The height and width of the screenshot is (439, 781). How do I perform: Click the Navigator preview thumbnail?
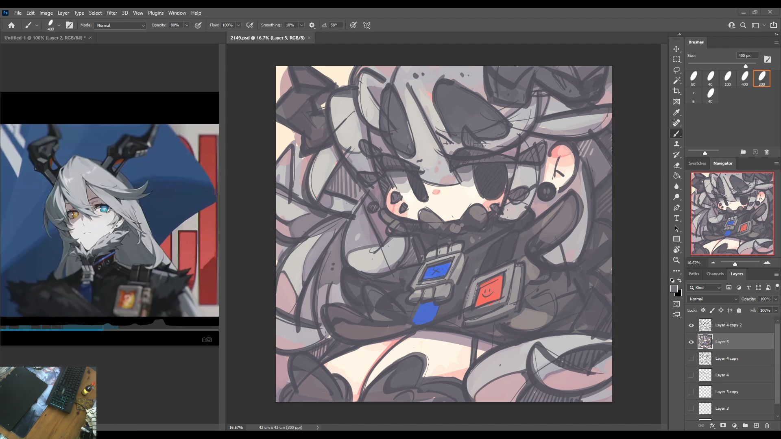(x=732, y=214)
